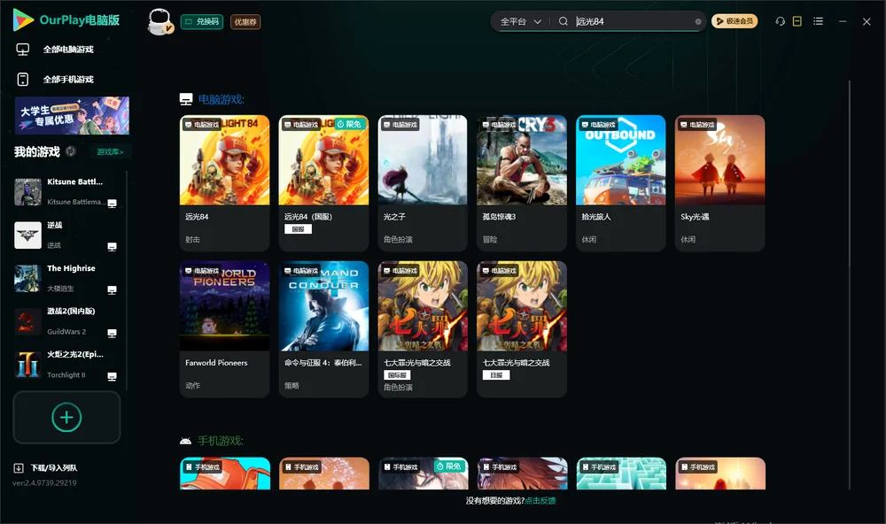Click the yellow bookmark icon beside headset
Image resolution: width=886 pixels, height=524 pixels.
click(x=797, y=21)
